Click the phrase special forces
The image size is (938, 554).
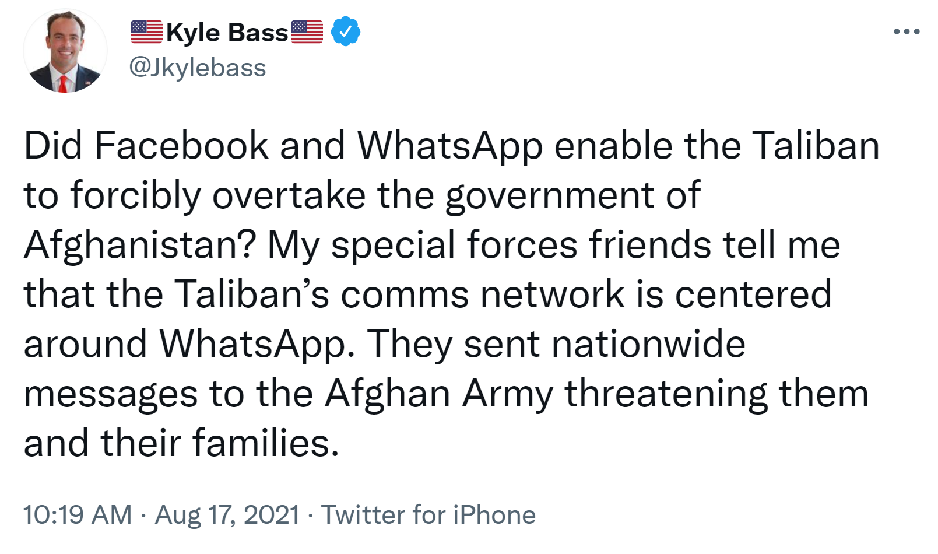pyautogui.click(x=454, y=244)
